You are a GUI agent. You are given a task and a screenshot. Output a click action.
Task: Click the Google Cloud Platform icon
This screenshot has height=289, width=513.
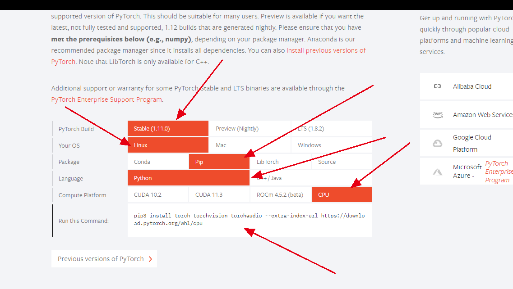(x=437, y=143)
